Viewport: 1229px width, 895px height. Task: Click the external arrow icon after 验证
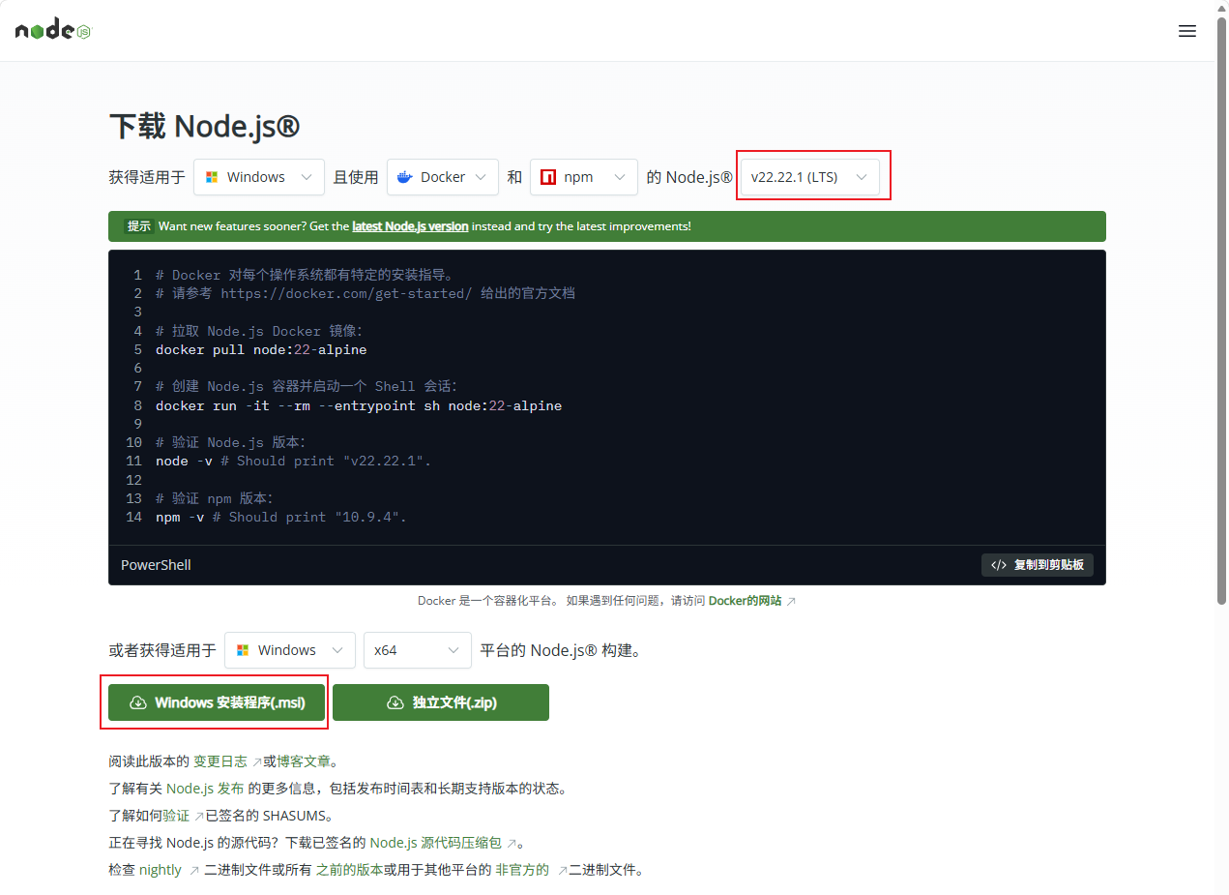(x=199, y=816)
